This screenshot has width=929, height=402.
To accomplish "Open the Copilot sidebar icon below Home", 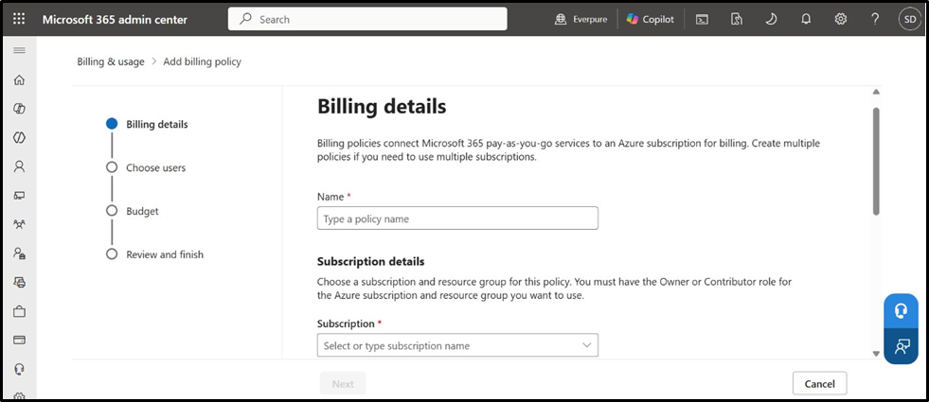I will point(19,109).
